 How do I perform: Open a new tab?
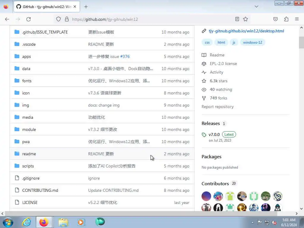[x=86, y=7]
